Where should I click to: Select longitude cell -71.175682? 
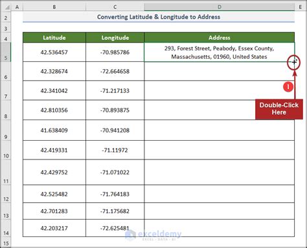[115, 211]
